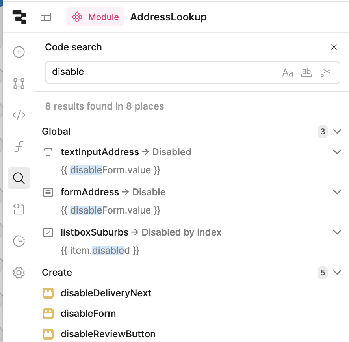Click the code search input field
The height and width of the screenshot is (342, 349).
point(162,72)
